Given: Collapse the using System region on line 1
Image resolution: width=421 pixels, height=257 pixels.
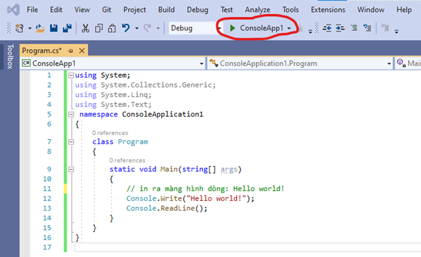Looking at the screenshot, I should tap(70, 75).
